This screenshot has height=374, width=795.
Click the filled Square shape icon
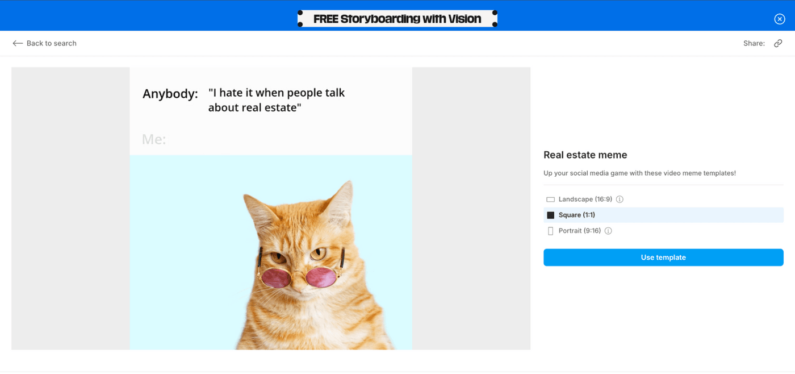[x=550, y=215]
